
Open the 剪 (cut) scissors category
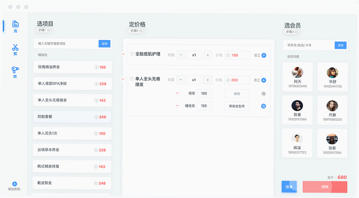click(15, 50)
